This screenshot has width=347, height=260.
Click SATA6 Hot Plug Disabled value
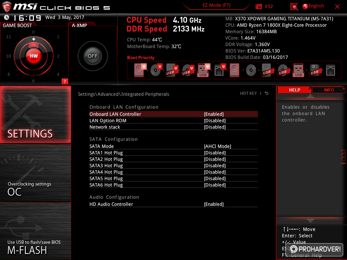point(215,185)
